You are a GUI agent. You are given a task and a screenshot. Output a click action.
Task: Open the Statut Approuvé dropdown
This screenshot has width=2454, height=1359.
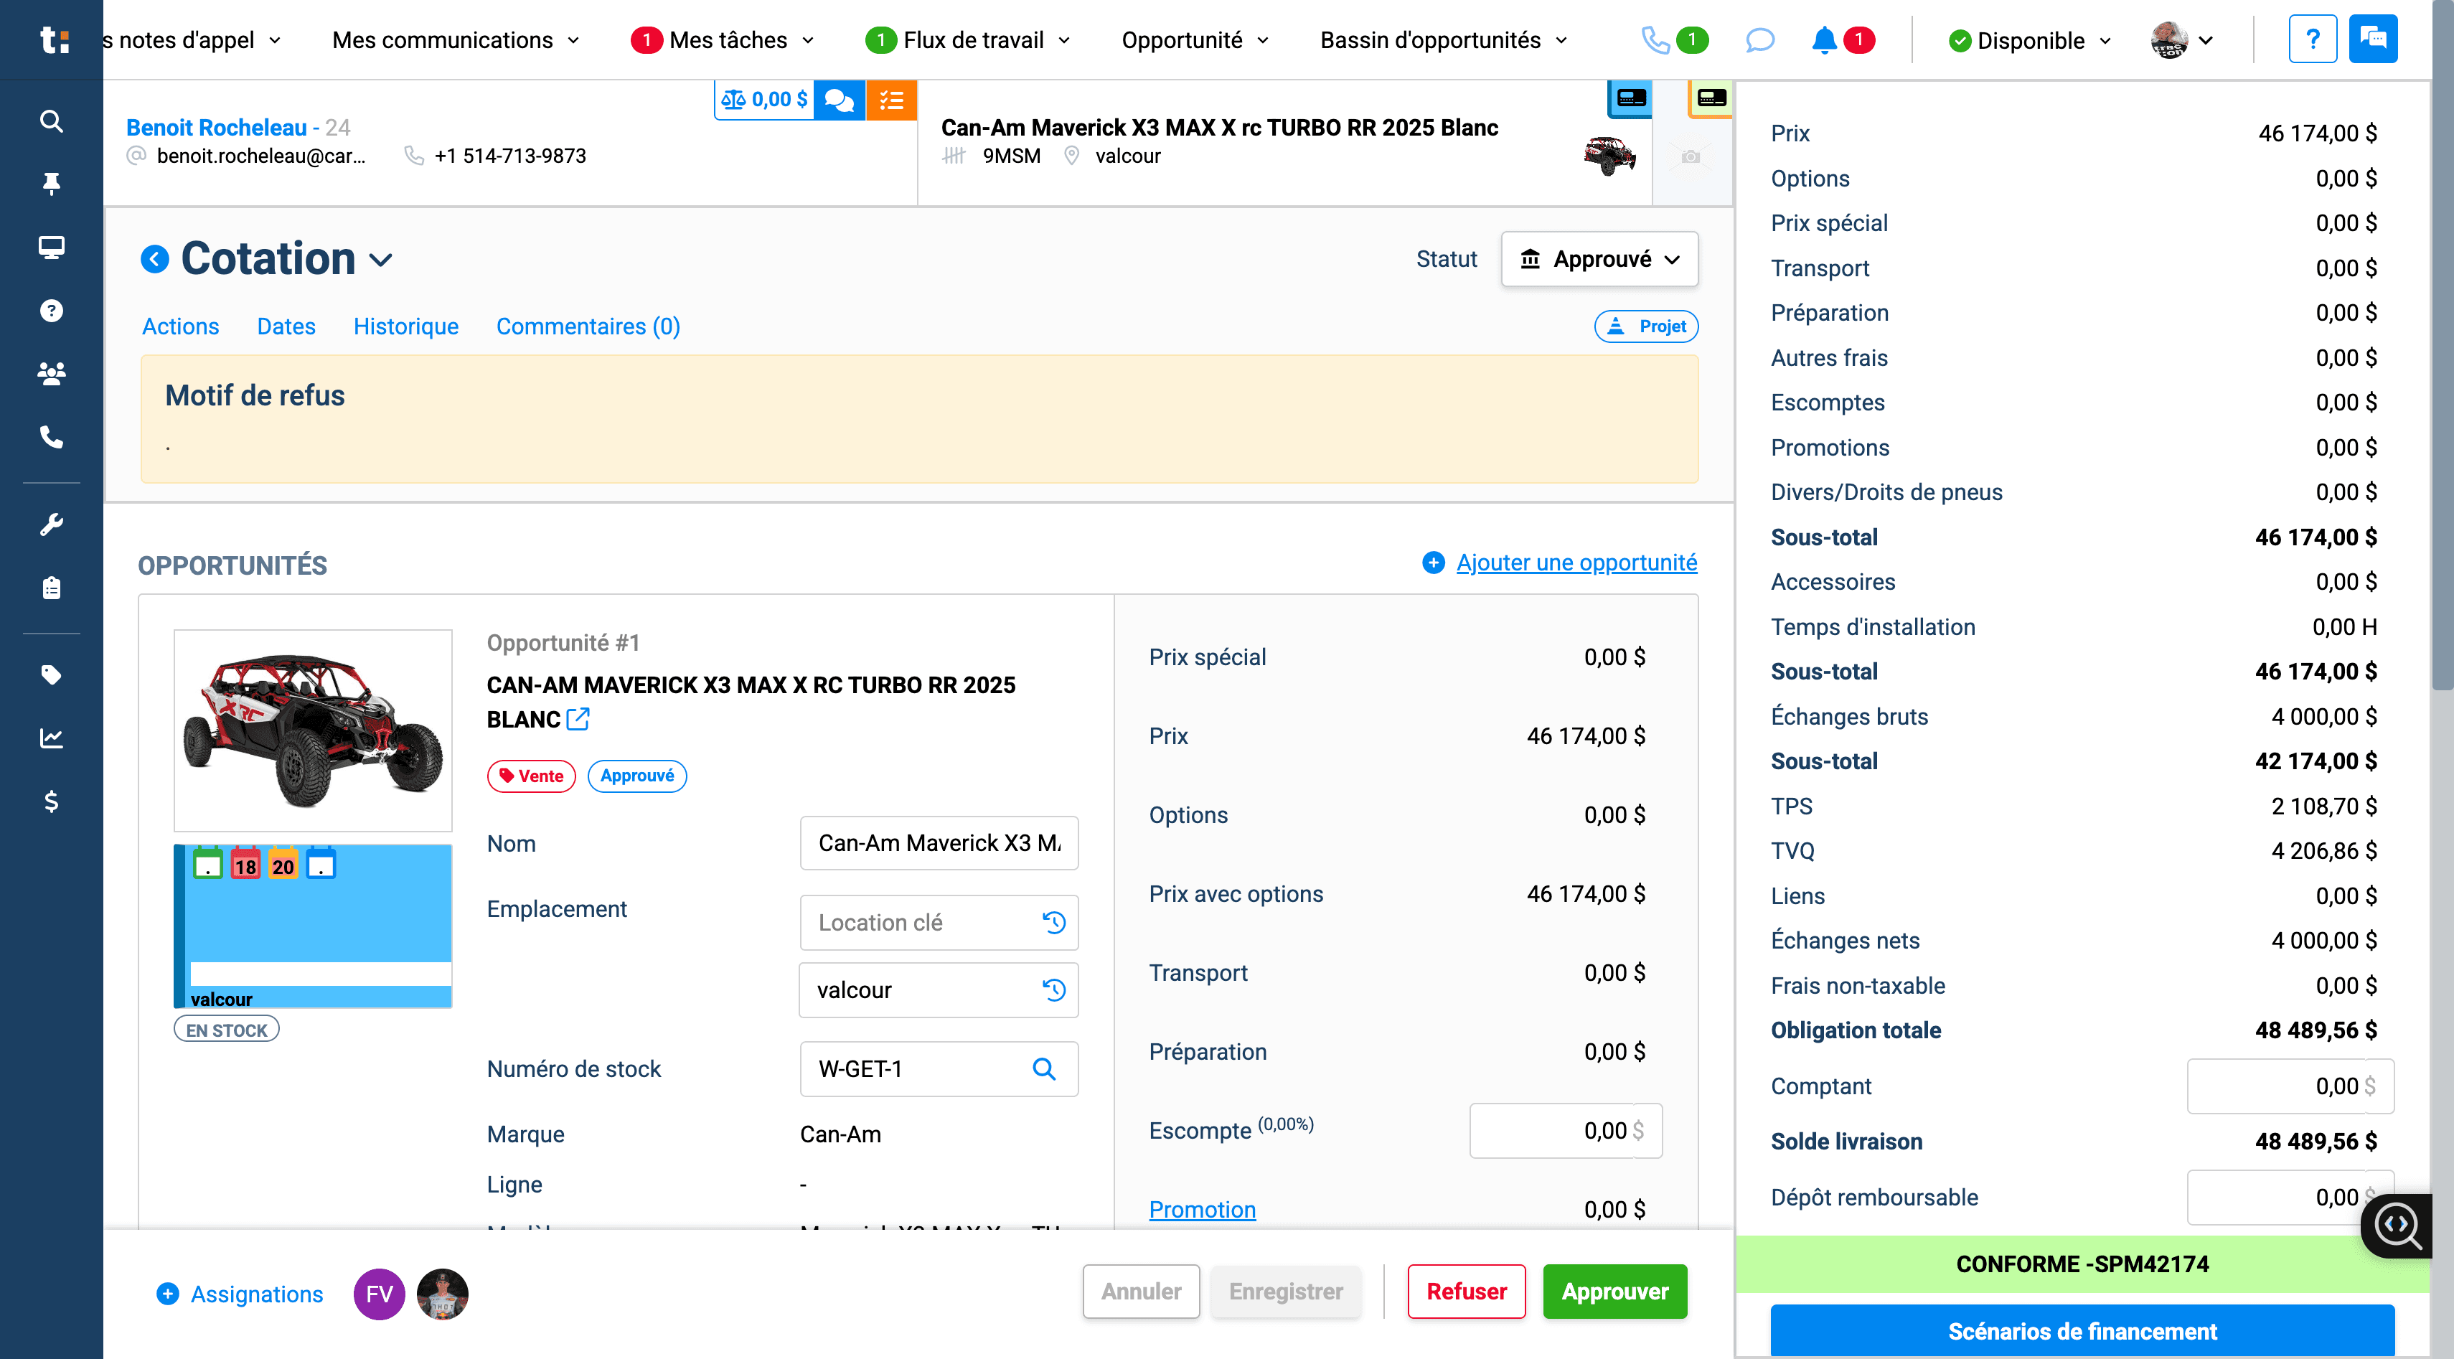pos(1599,259)
